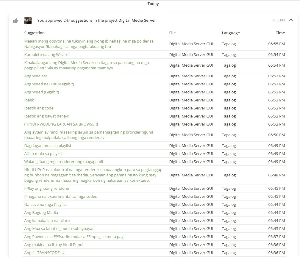Select the 'Ang Wired (Gigabit)' suggestion

pos(42,92)
